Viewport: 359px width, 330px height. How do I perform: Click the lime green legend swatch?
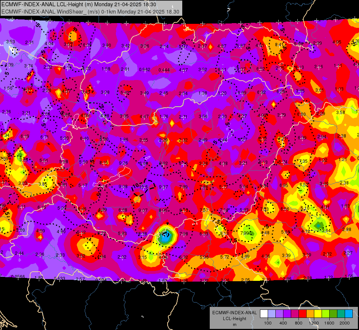point(326,314)
